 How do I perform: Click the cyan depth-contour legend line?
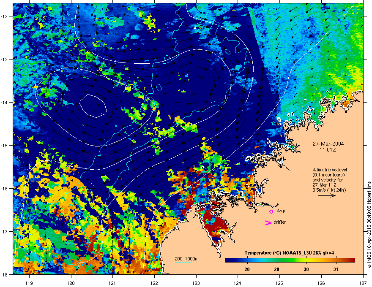[183, 263]
